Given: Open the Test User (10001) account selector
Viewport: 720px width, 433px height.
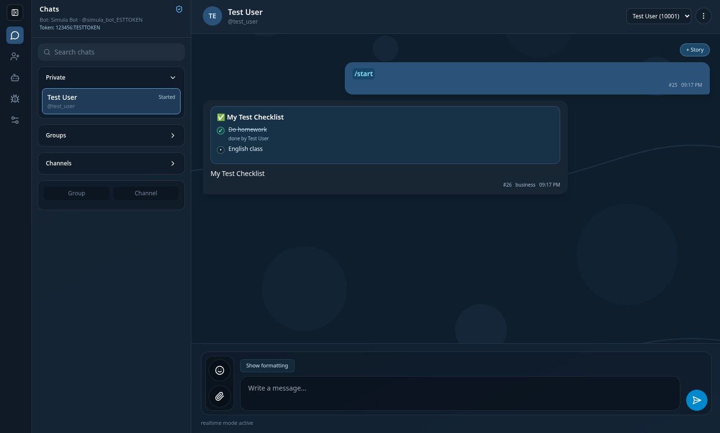Looking at the screenshot, I should (659, 16).
